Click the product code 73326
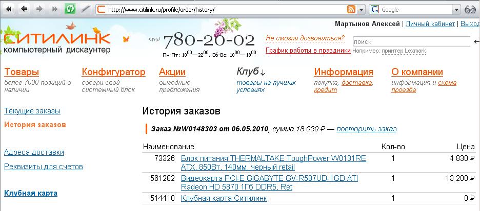The width and height of the screenshot is (480, 211). click(165, 158)
